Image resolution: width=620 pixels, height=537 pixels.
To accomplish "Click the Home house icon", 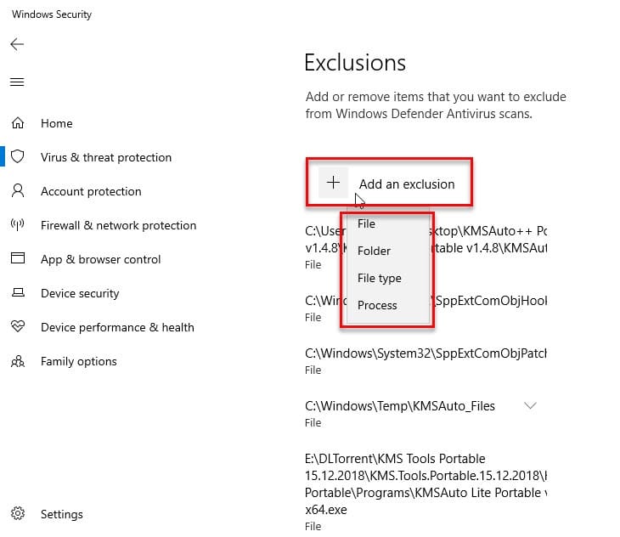I will point(18,123).
